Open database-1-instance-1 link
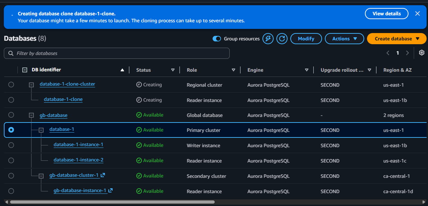Screen dimensions: 428x206 [78, 145]
